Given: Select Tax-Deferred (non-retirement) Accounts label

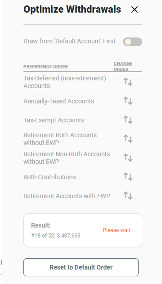Looking at the screenshot, I should point(65,82).
